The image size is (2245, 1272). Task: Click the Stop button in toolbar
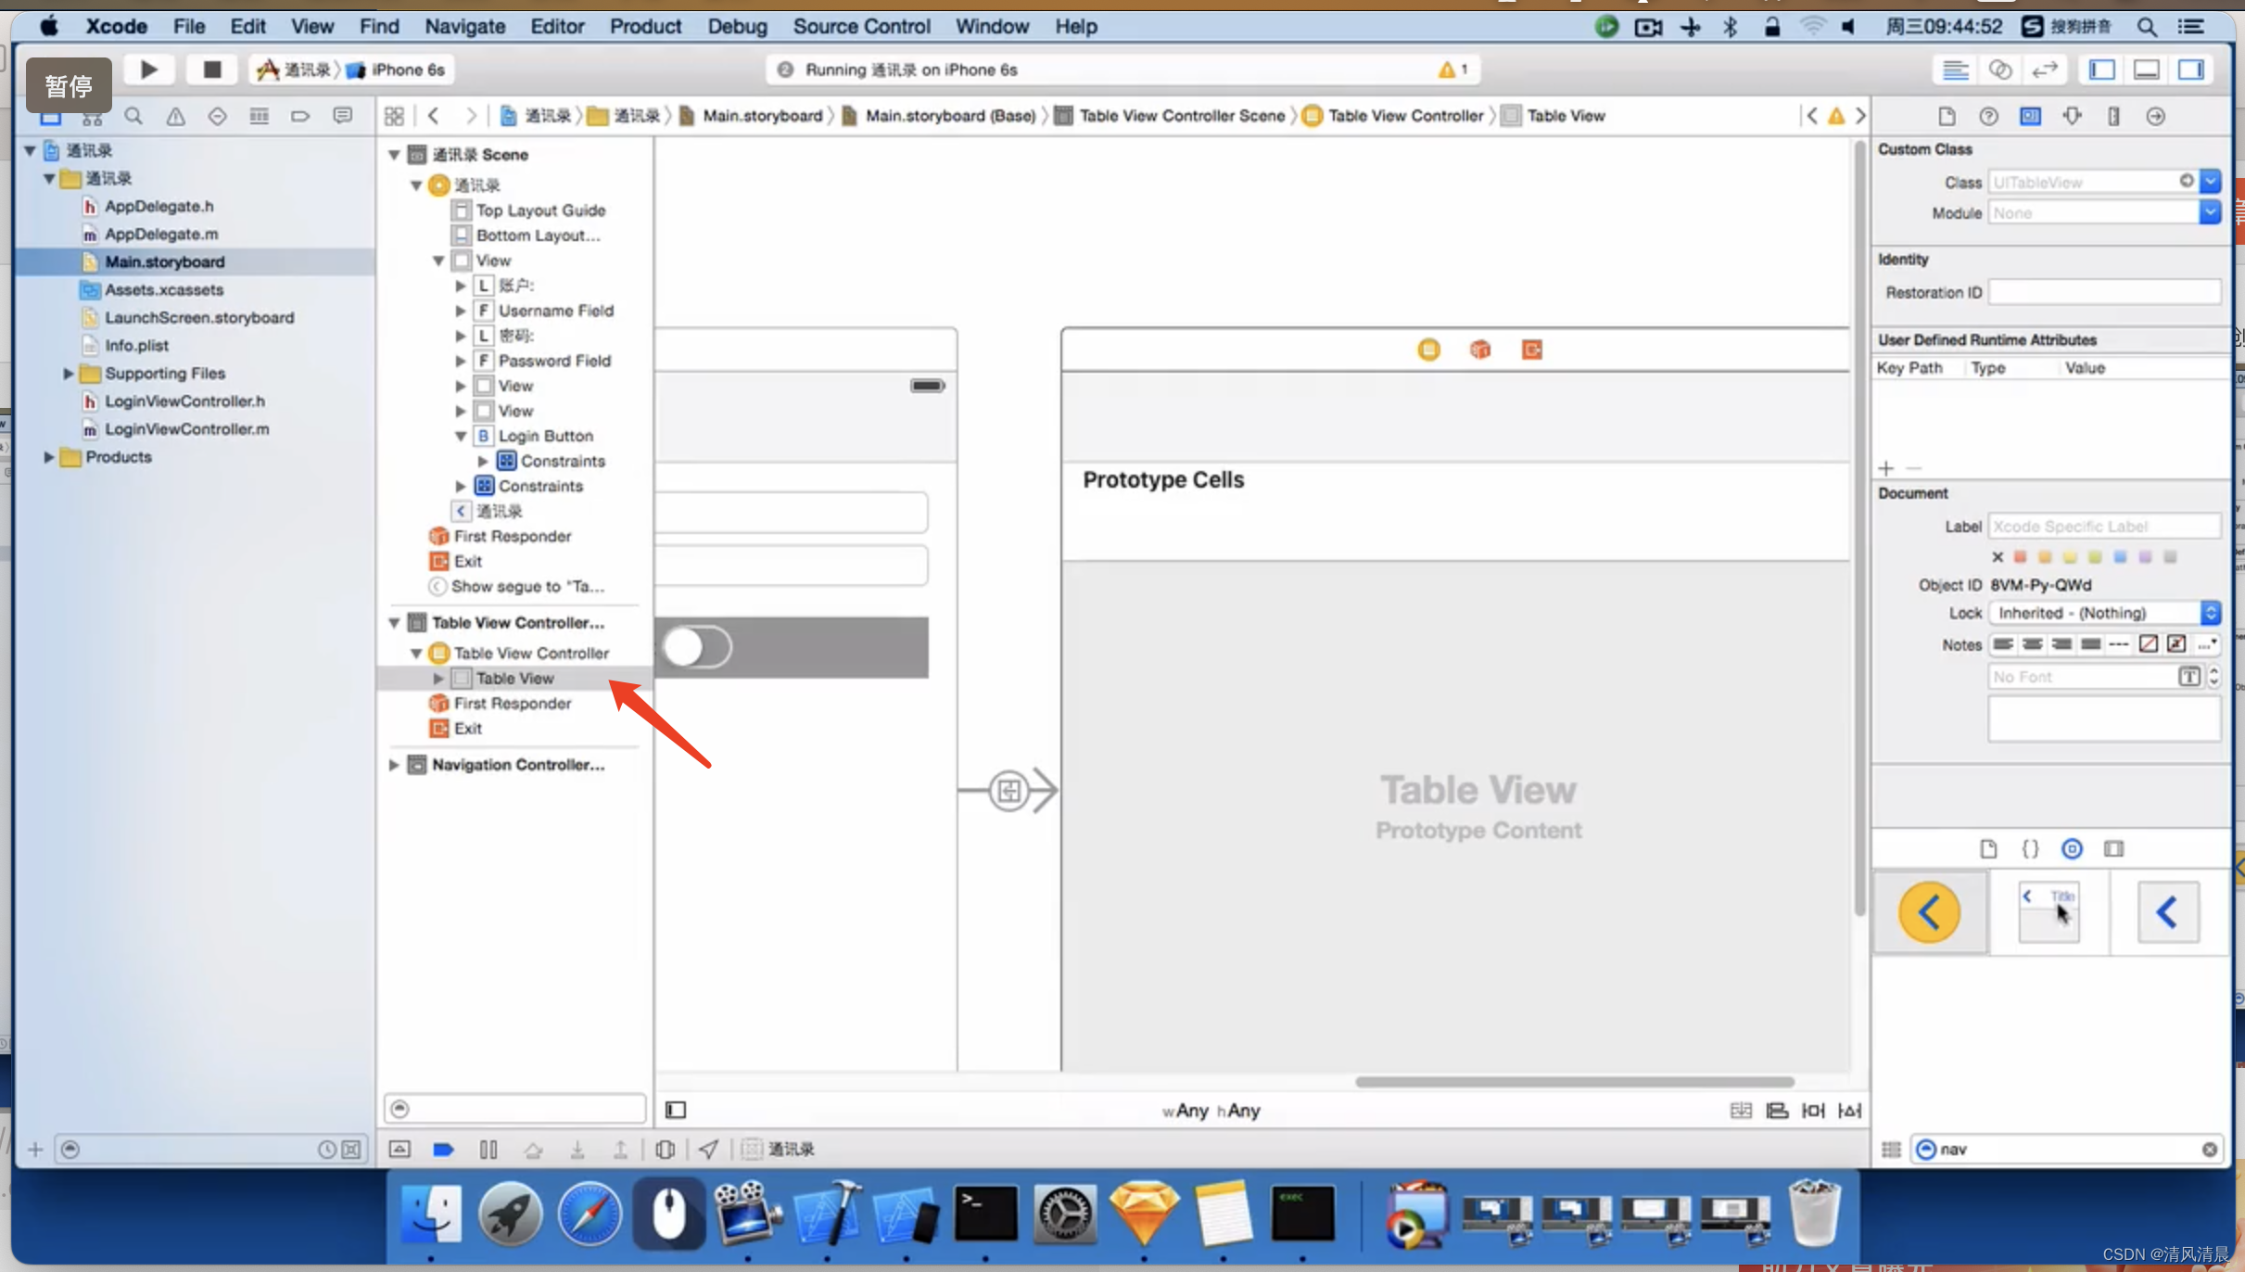click(211, 70)
